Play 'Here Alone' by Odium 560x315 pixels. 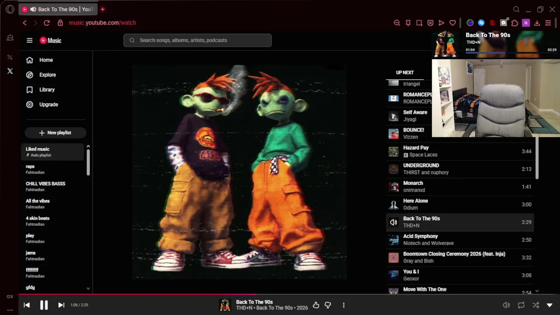click(460, 204)
